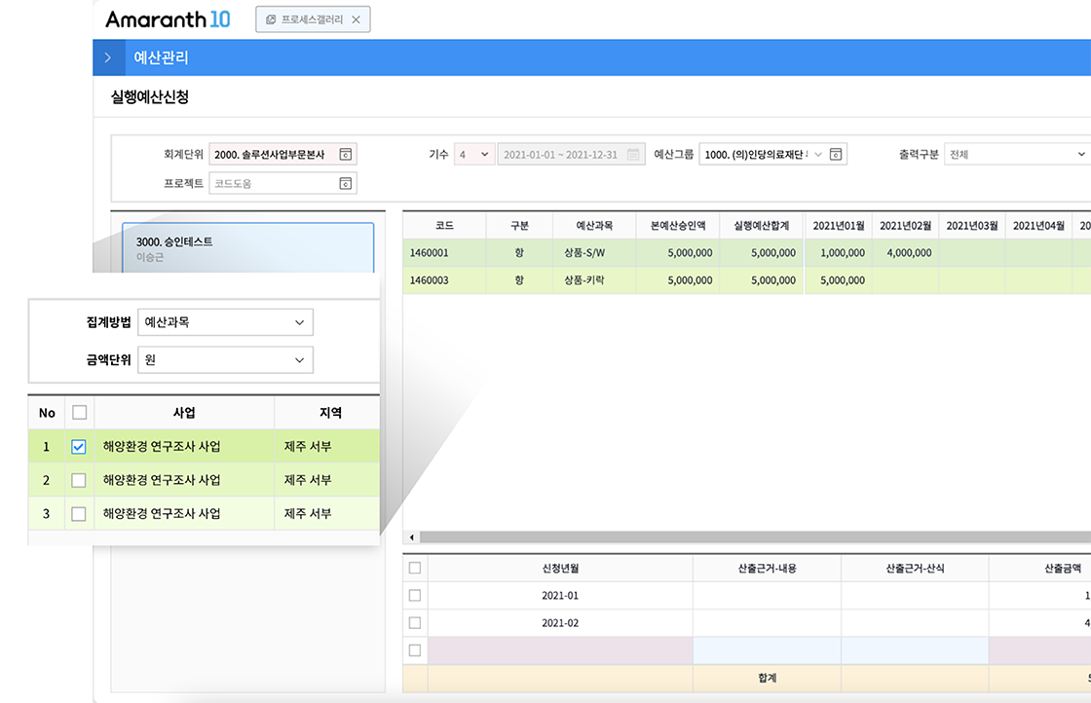1091x703 pixels.
Task: Click the 2021-02 date cell
Action: 560,623
